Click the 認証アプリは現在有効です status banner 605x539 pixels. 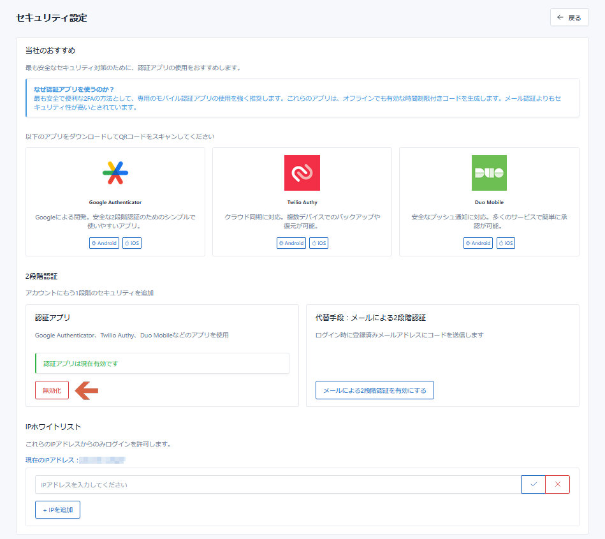point(162,364)
